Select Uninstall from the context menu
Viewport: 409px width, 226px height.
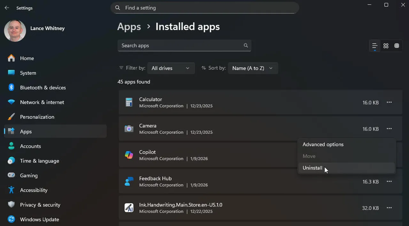(x=312, y=168)
